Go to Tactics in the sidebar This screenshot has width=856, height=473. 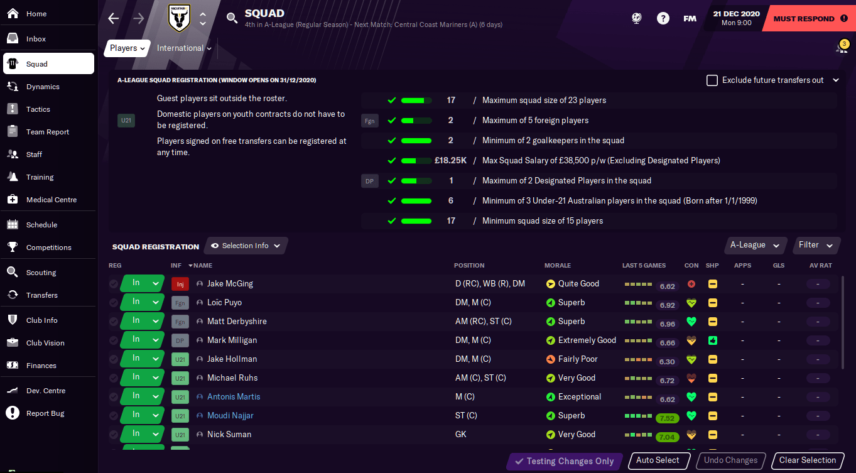click(x=38, y=109)
